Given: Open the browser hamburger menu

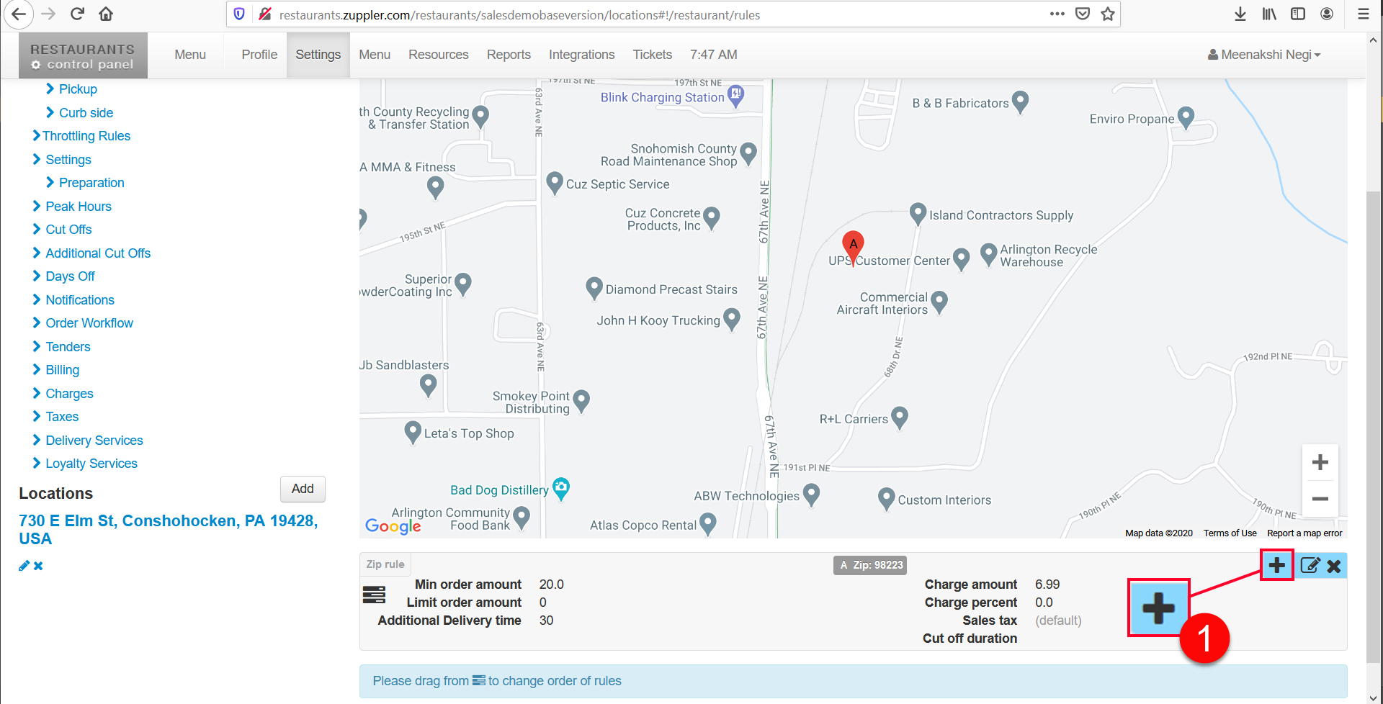Looking at the screenshot, I should coord(1363,14).
